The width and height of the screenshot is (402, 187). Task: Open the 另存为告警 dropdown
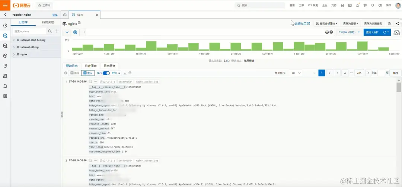tap(351, 23)
